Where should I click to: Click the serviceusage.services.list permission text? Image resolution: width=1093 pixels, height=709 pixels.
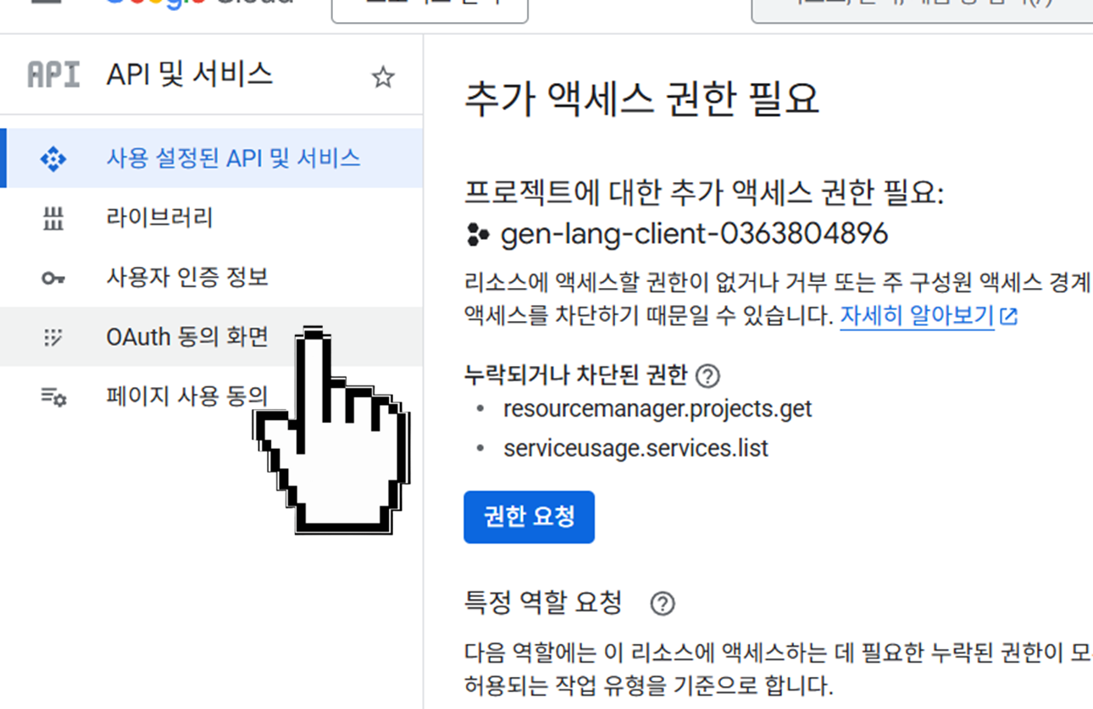pos(635,447)
